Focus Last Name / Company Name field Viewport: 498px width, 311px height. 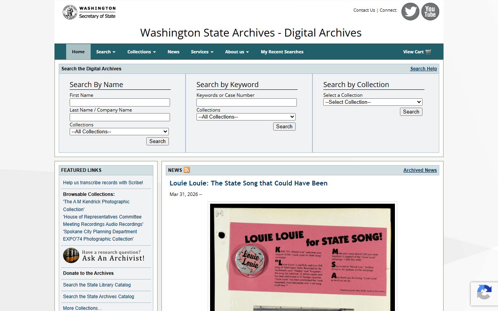[x=120, y=117]
